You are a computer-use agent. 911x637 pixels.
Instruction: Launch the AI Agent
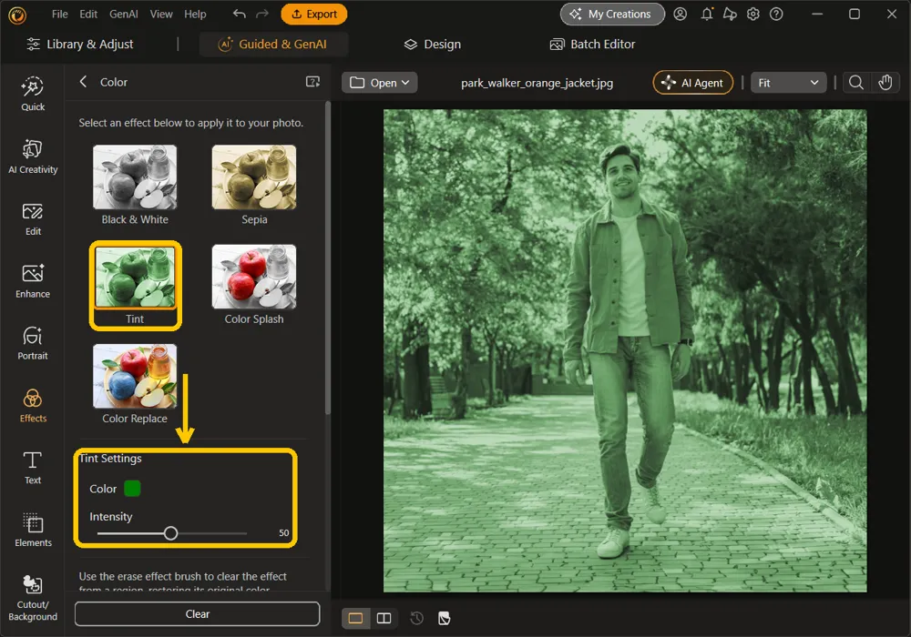[x=693, y=83]
